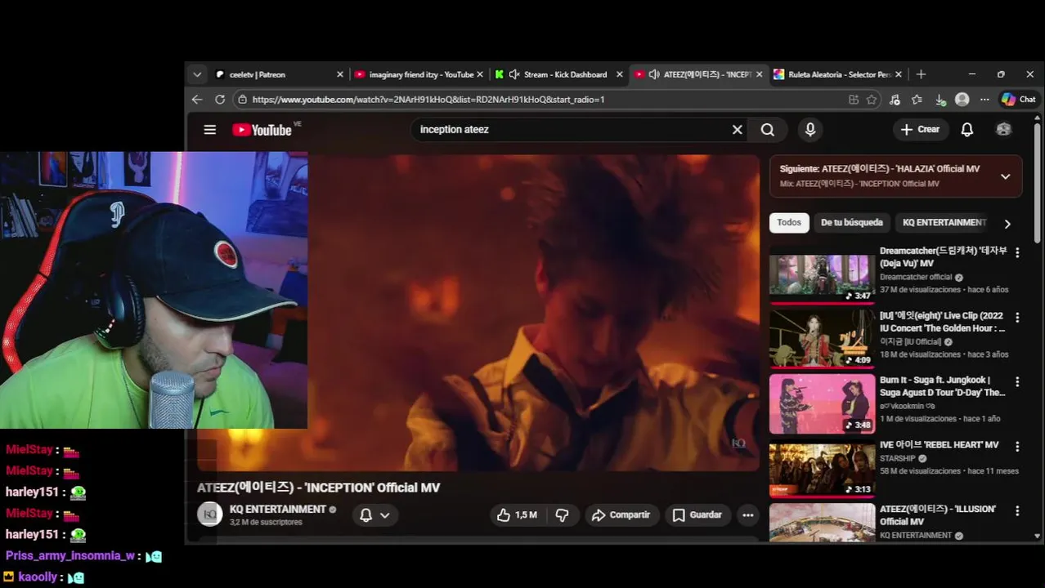Open the apps/split screen icon in address bar

point(854,99)
